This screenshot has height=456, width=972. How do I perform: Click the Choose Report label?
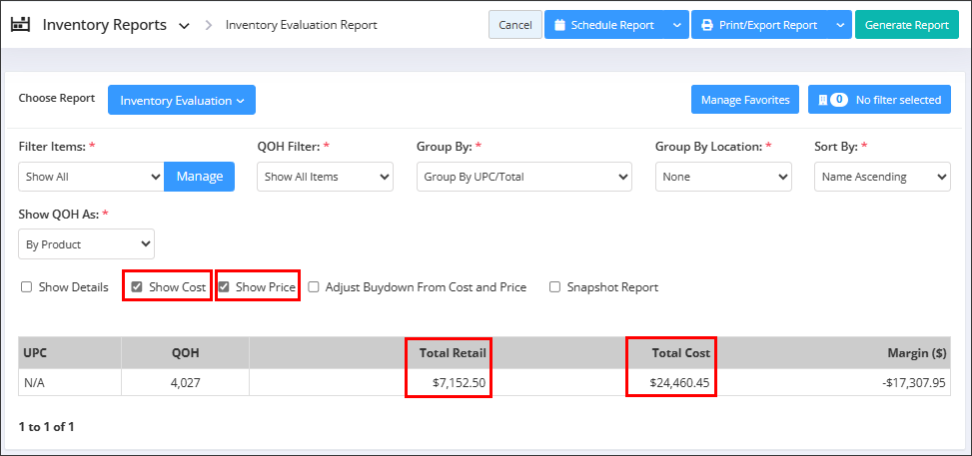[57, 98]
